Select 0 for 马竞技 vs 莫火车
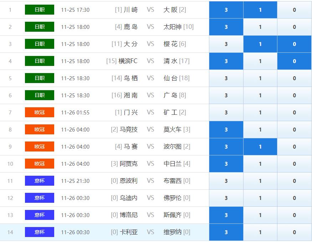Viewport: 312px width, 242px height. point(294,130)
